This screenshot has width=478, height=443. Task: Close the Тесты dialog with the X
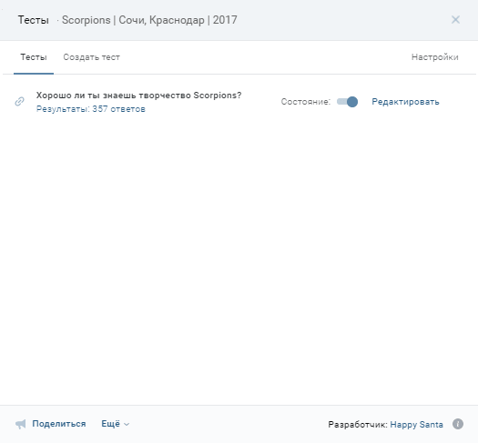coord(455,20)
